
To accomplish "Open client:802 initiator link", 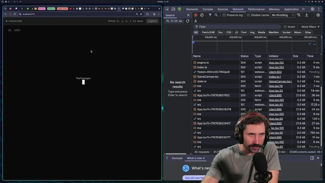I will point(275,72).
